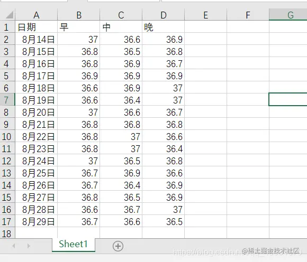Select column A header

tap(36, 14)
